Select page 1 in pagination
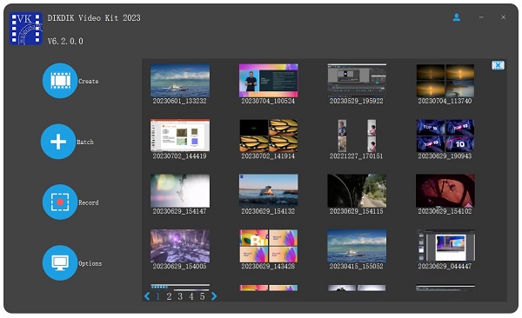Image resolution: width=522 pixels, height=318 pixels. tap(157, 296)
